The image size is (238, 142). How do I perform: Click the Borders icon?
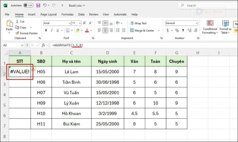pos(67,30)
